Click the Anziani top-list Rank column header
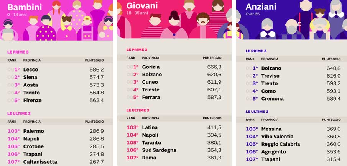Viewport: 347px width, 166px height. tap(250, 59)
